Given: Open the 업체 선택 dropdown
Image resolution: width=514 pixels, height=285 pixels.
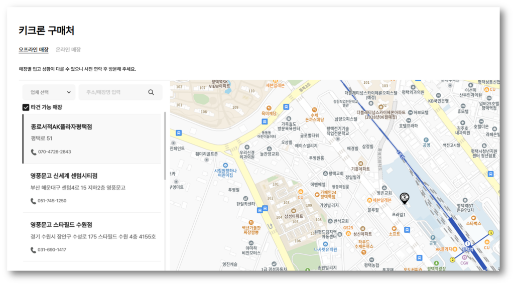Looking at the screenshot, I should (x=49, y=92).
